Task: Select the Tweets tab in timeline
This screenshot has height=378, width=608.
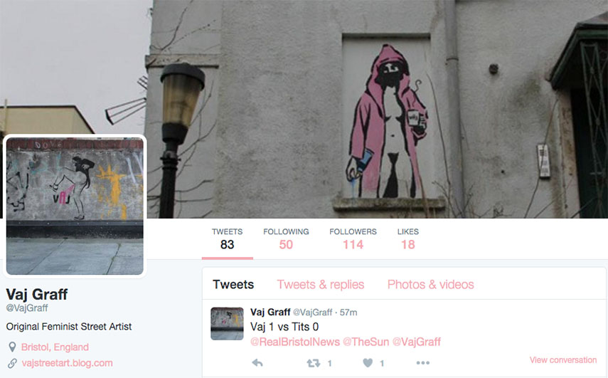Action: (233, 285)
